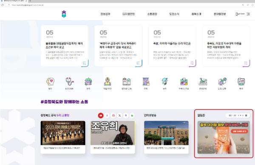
Task: Open the 알림존 banner list view
Action: [246, 115]
